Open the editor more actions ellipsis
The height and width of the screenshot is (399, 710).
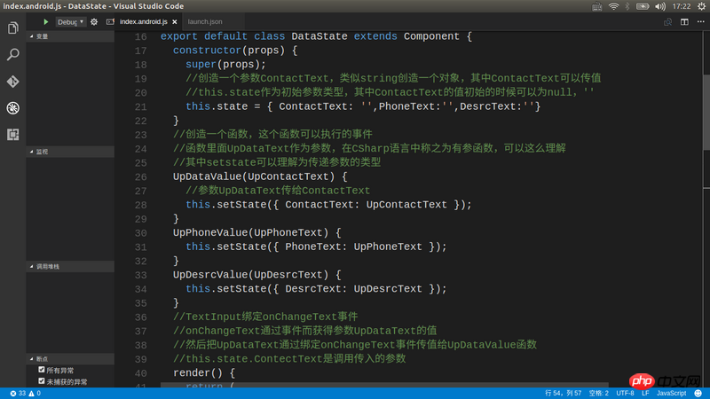(x=700, y=21)
